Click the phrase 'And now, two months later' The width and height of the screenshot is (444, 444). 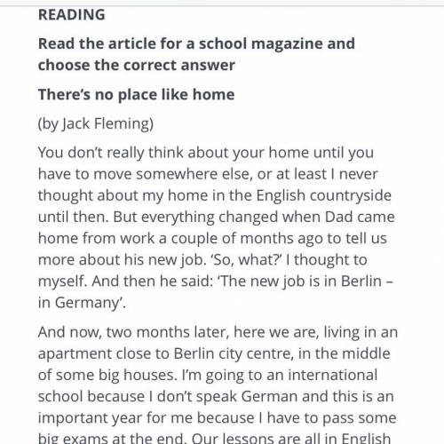(134, 332)
